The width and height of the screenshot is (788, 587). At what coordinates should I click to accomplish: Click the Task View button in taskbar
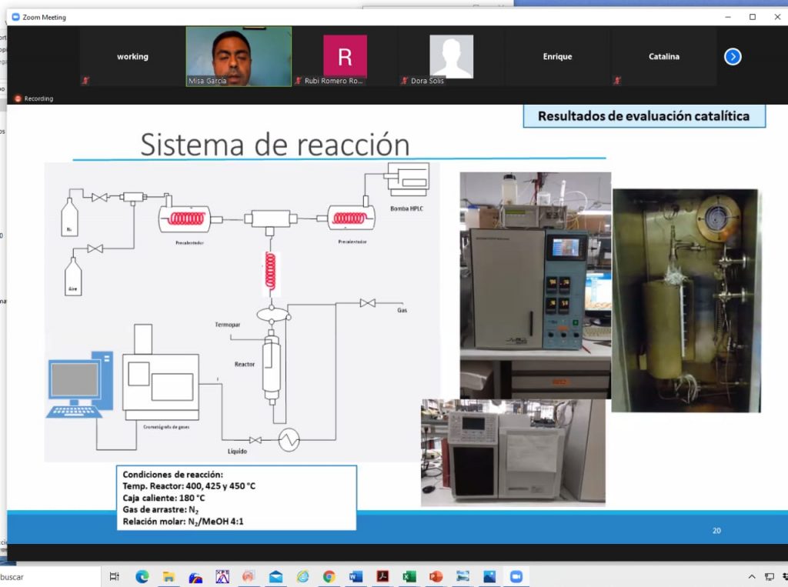pos(115,576)
